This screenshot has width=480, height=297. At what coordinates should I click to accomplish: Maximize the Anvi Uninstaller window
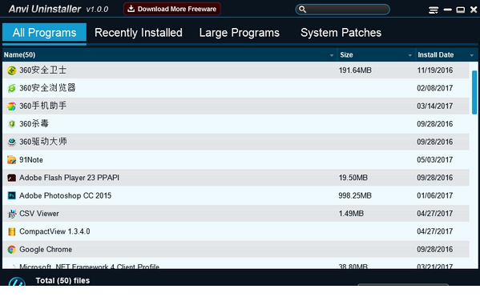click(461, 10)
